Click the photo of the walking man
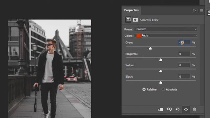Viewport: 210px width, 118px height. click(50, 69)
